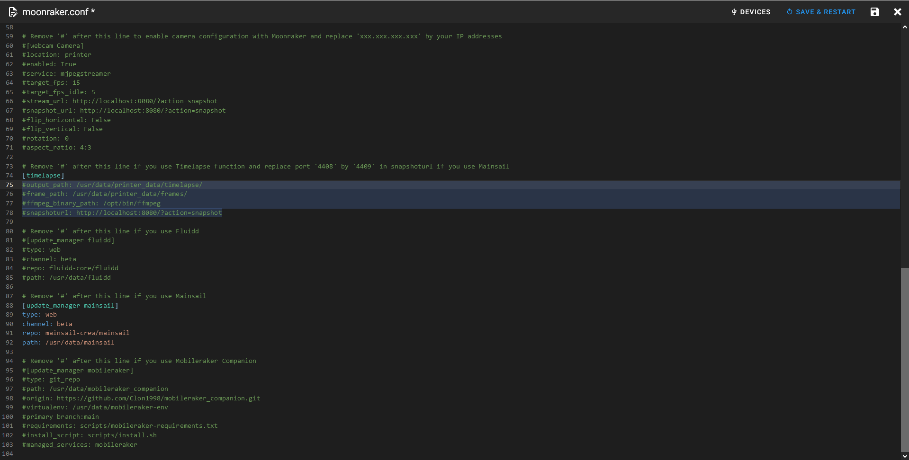
Task: Click the '#path: /usr/data/fluidd' line
Action: (66, 278)
